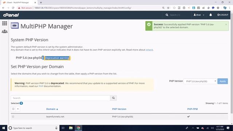233x131 pixels.
Task: Open the Windows action center
Action: tap(228, 128)
